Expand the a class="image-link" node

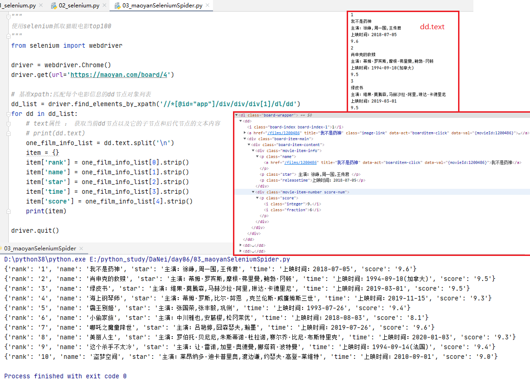click(245, 133)
